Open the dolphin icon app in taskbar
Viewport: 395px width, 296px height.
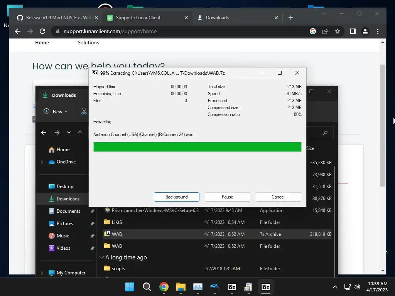pos(214,287)
